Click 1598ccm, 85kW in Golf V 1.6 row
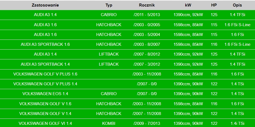Viewport: 255px width, 127px height. (x=188, y=104)
